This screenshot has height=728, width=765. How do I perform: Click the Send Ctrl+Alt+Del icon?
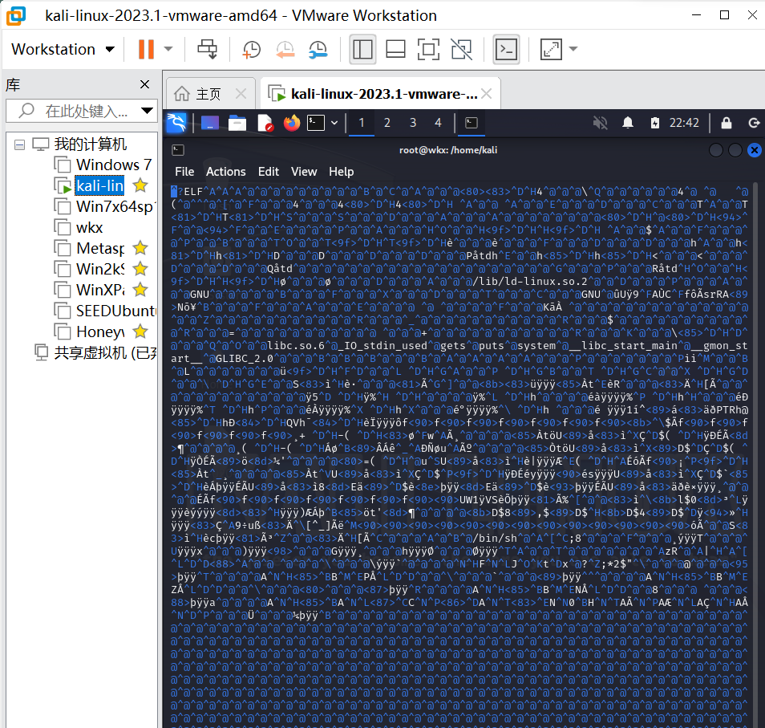tap(208, 49)
